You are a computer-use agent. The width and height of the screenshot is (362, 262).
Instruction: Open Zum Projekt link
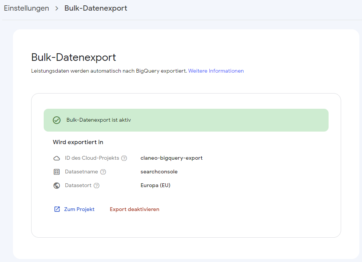click(79, 209)
